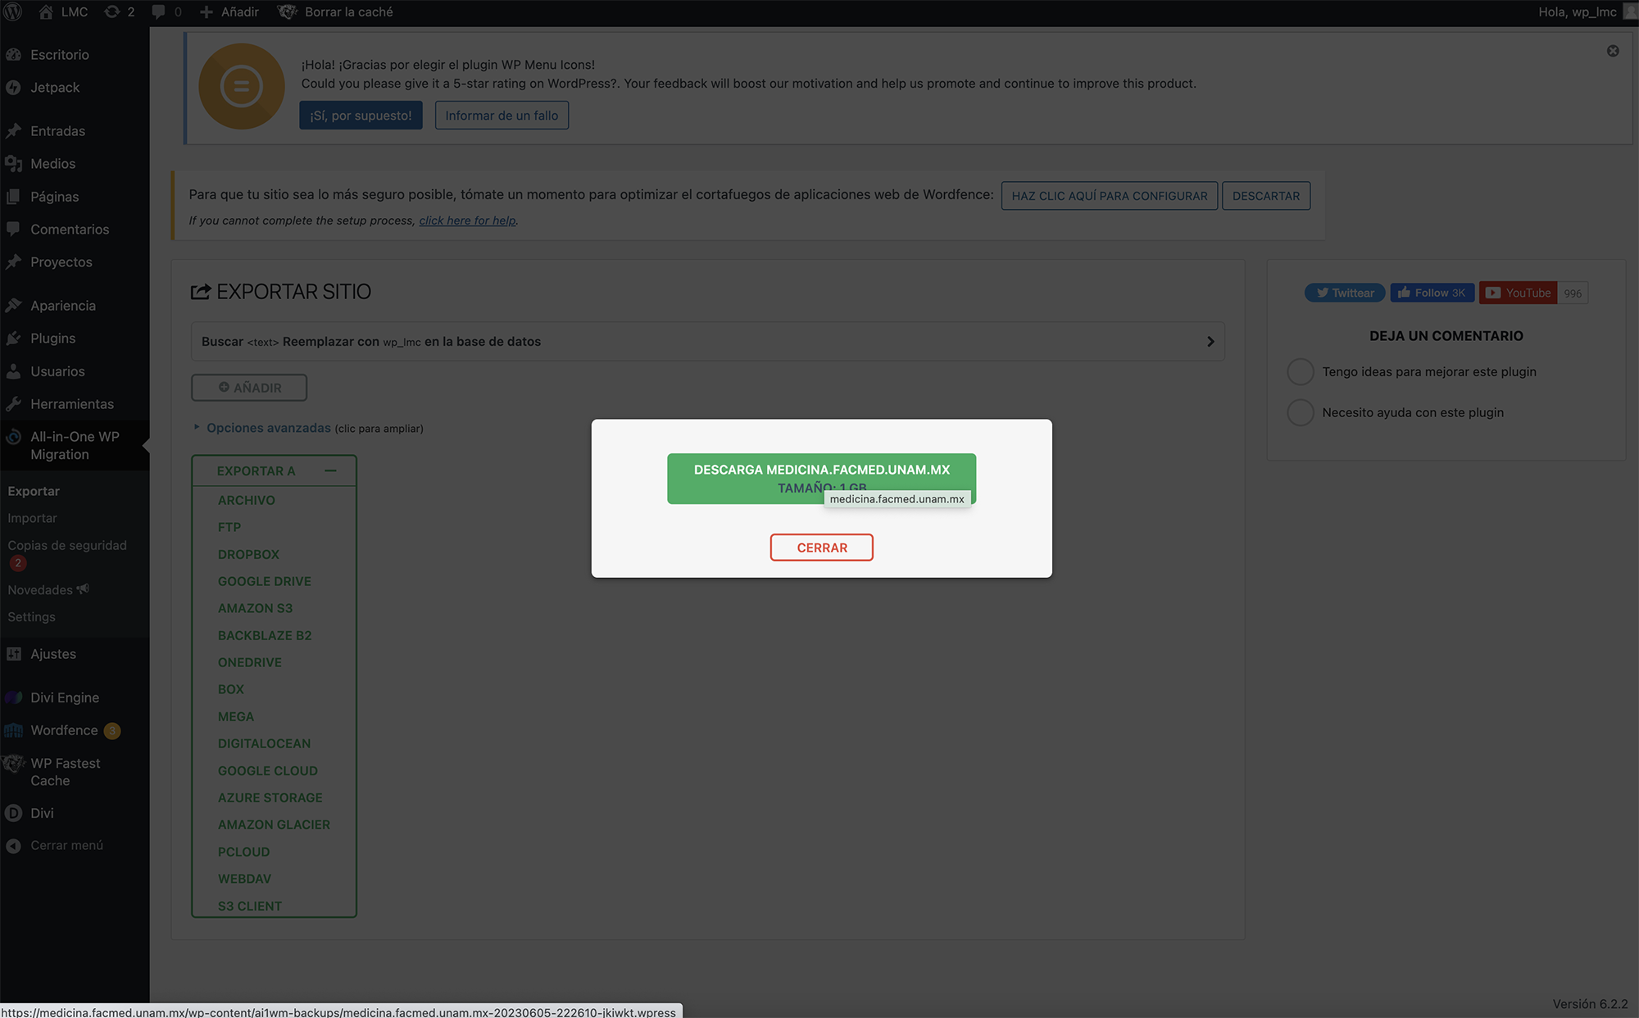1639x1018 pixels.
Task: Open the WordPress logo menu
Action: click(x=13, y=11)
